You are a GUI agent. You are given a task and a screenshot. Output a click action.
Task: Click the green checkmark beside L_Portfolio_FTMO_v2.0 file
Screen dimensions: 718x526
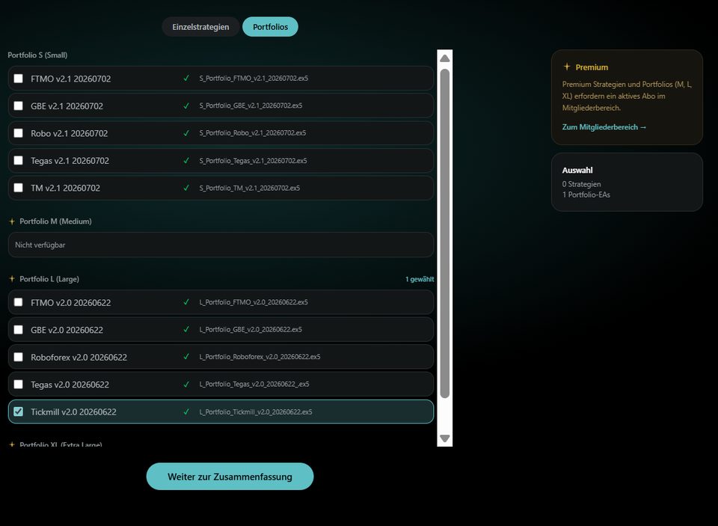[186, 302]
